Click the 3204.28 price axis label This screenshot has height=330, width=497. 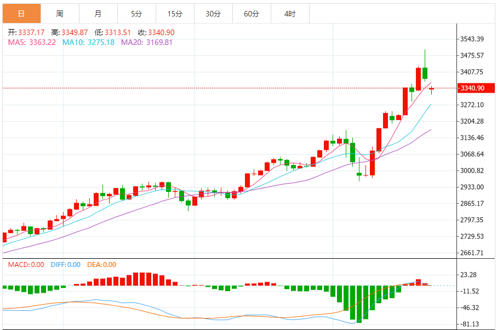point(472,121)
